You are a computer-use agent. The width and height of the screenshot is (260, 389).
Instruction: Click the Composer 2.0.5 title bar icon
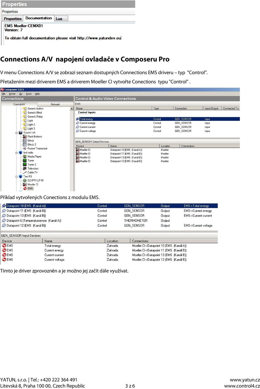point(2,89)
